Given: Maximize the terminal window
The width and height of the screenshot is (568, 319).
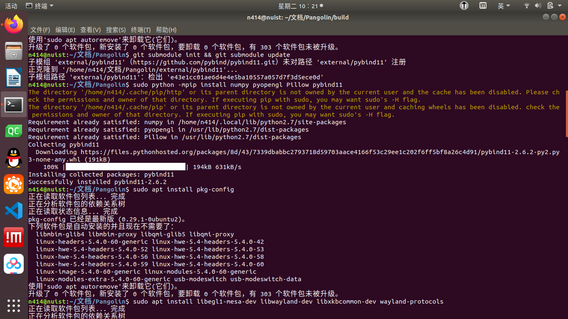Looking at the screenshot, I should point(554,17).
